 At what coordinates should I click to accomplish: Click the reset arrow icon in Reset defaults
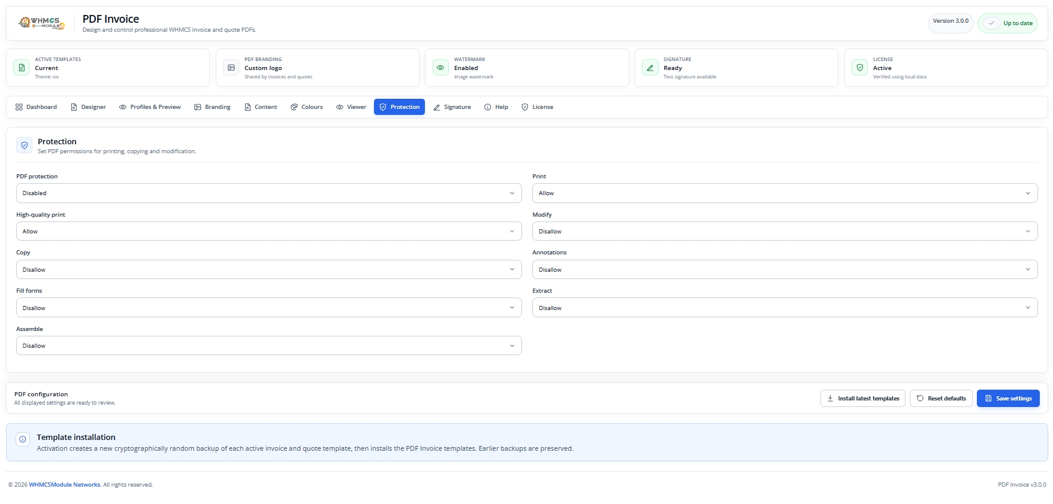(x=920, y=398)
